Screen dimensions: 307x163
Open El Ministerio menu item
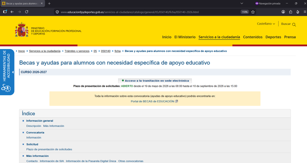pos(185,37)
